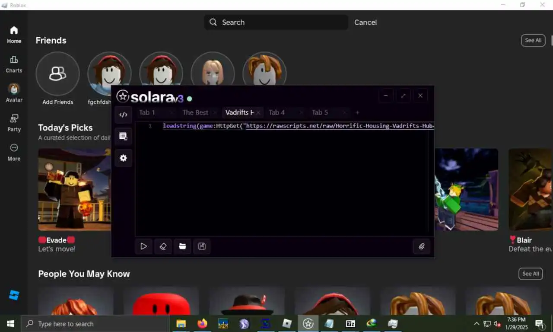Viewport: 553px width, 332px height.
Task: Click the loadstring code line in the editor
Action: (298, 126)
